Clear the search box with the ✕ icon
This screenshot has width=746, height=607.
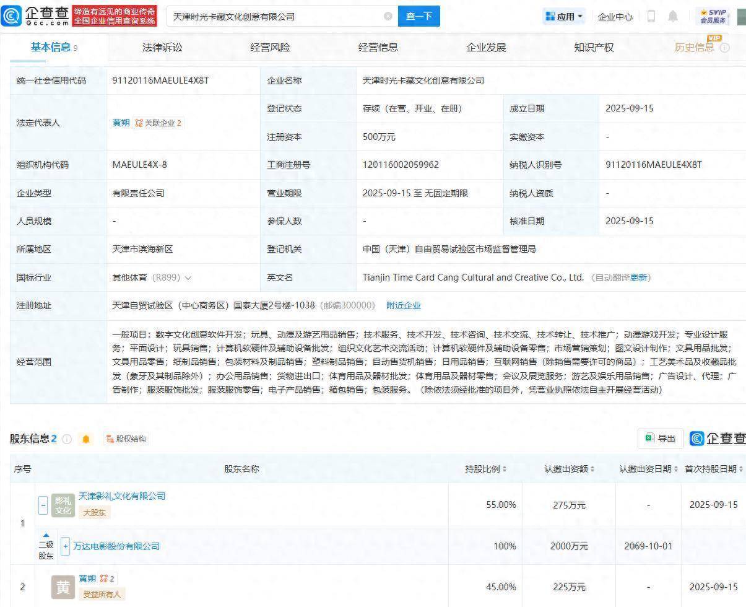click(x=388, y=17)
